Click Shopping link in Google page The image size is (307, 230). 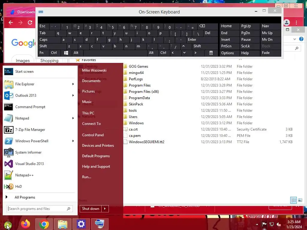(49, 60)
